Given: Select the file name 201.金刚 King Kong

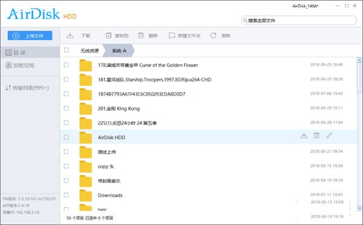Looking at the screenshot, I should (119, 108).
